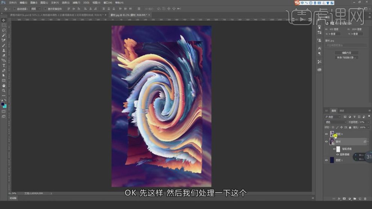Delete layer with the trash icon
The width and height of the screenshot is (372, 209).
[365, 198]
